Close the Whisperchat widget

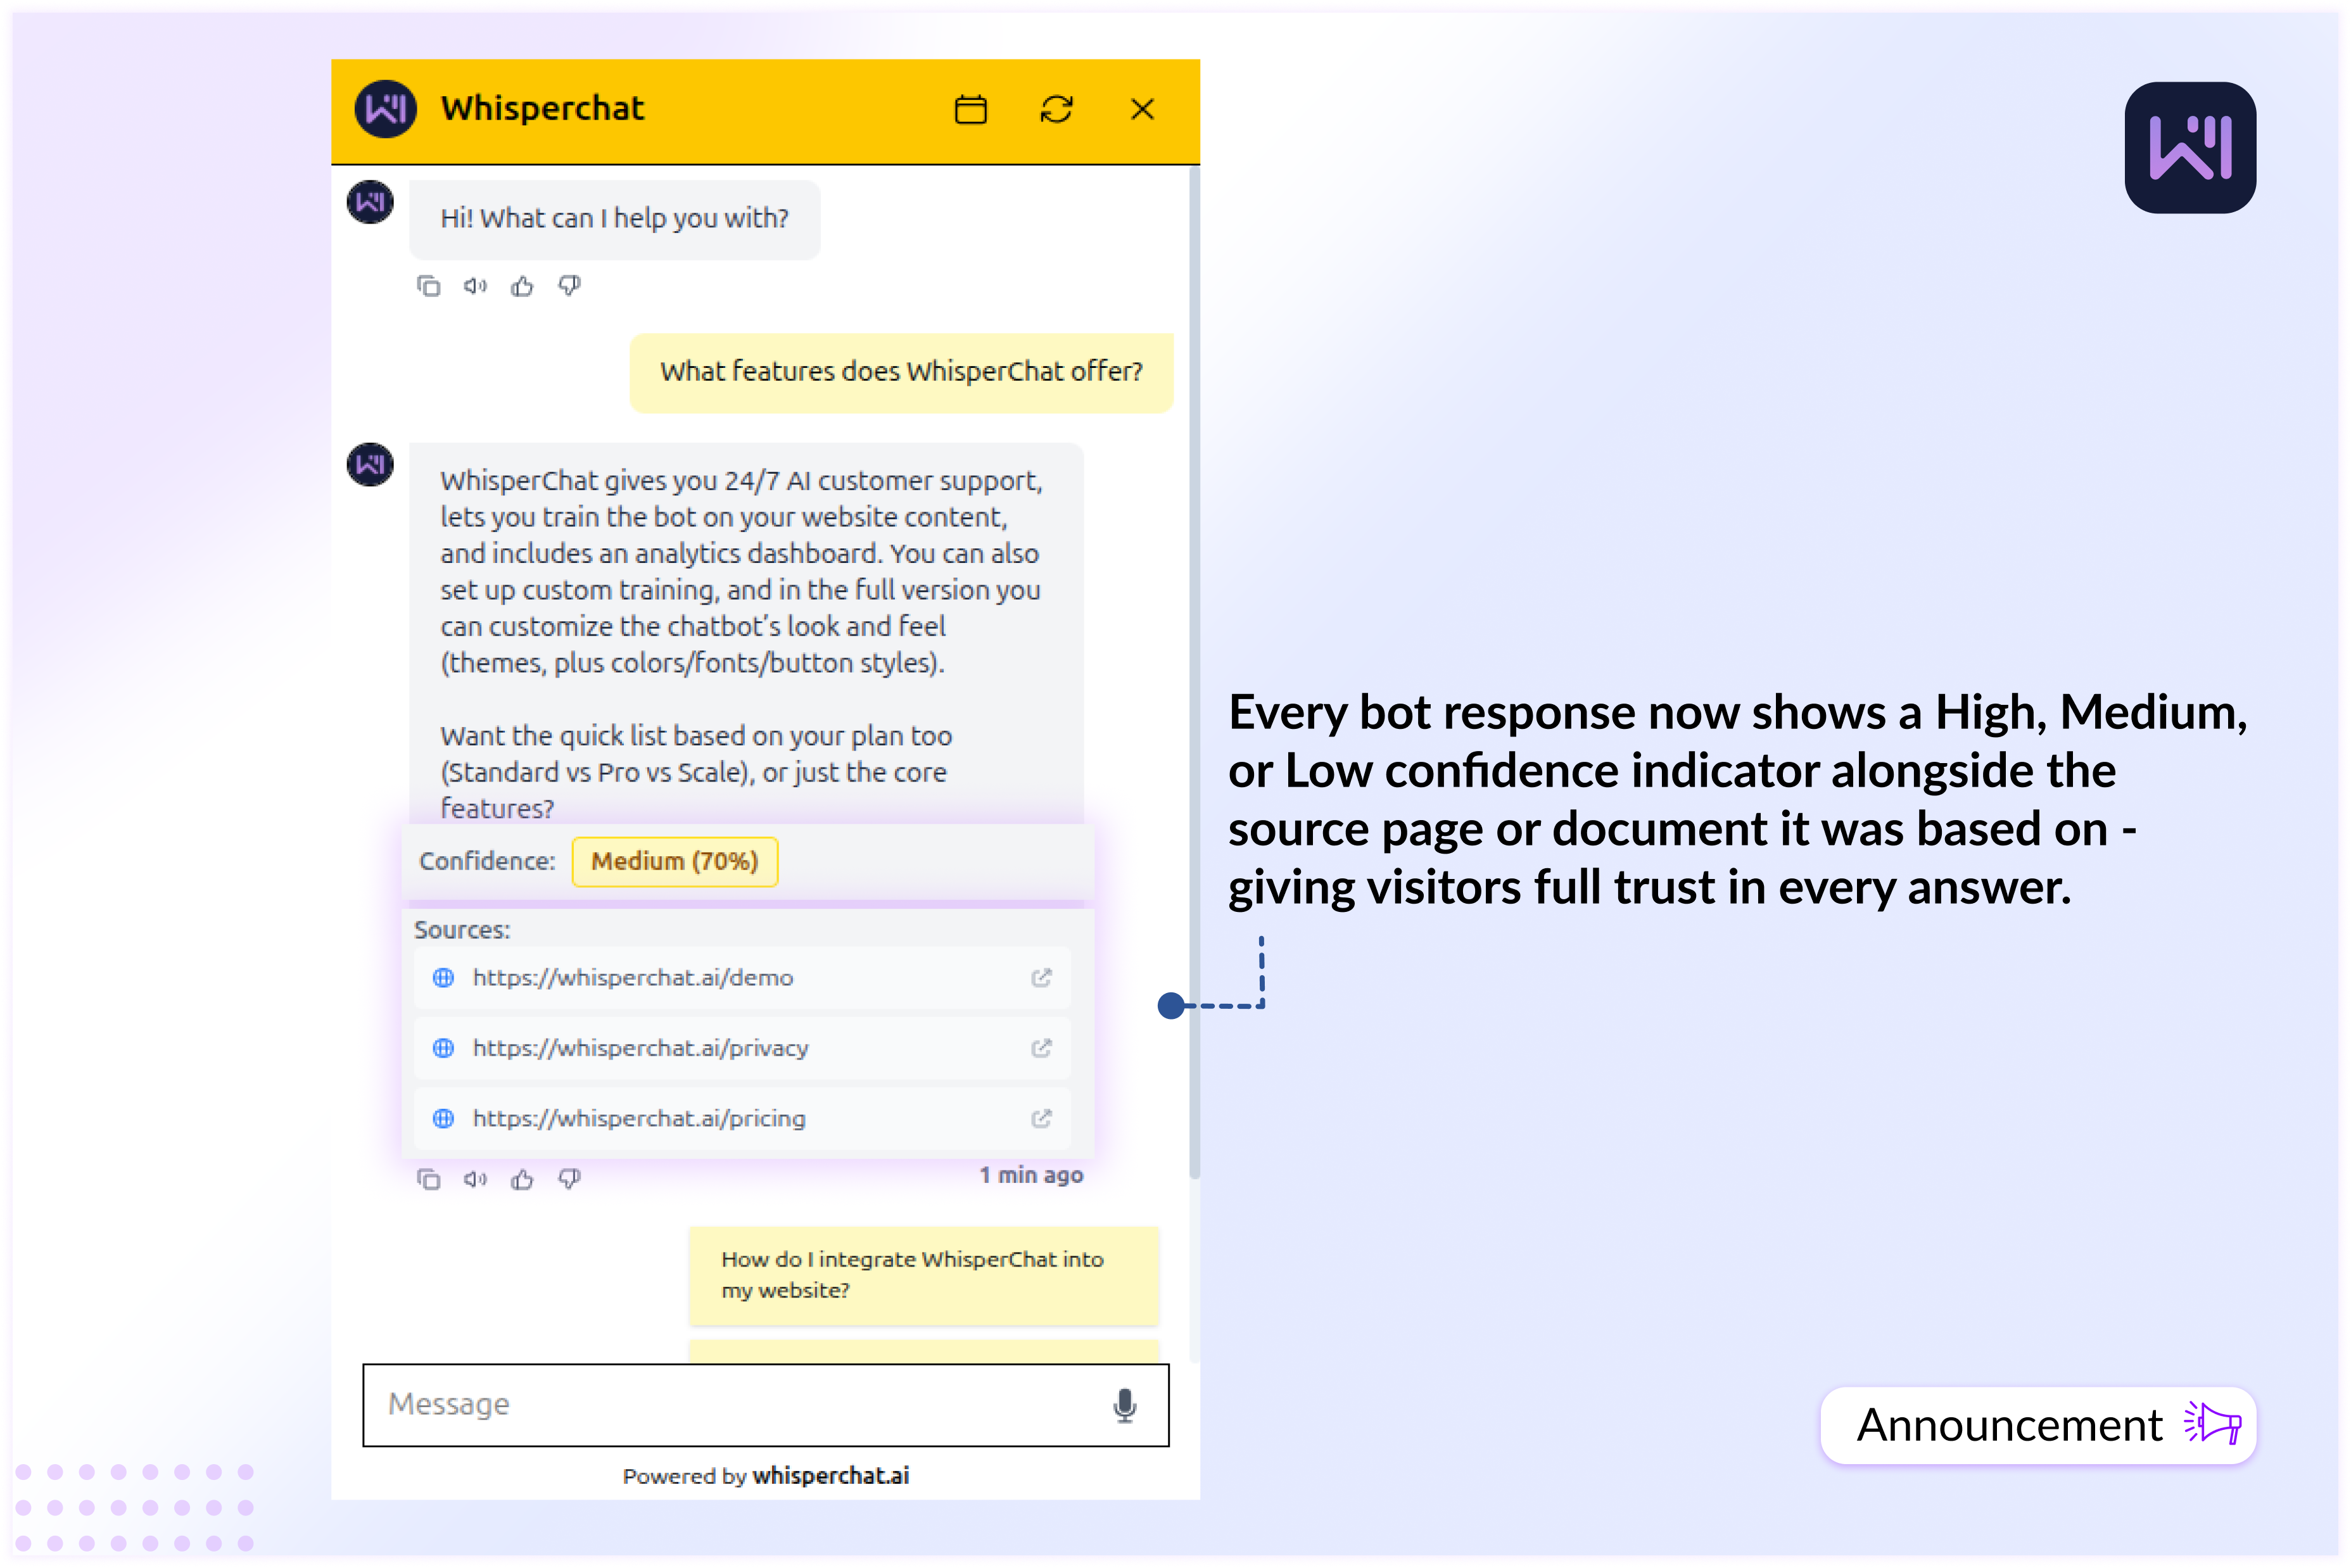[x=1142, y=109]
